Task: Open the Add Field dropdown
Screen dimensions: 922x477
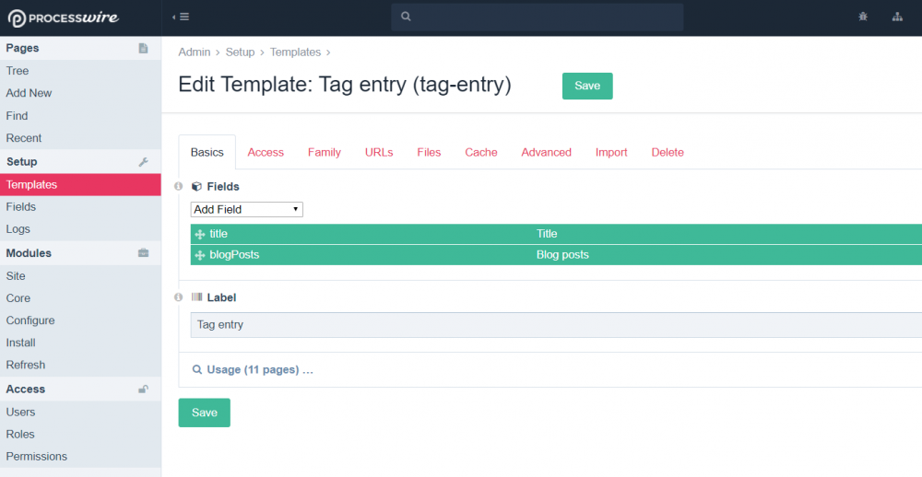Action: (x=247, y=209)
